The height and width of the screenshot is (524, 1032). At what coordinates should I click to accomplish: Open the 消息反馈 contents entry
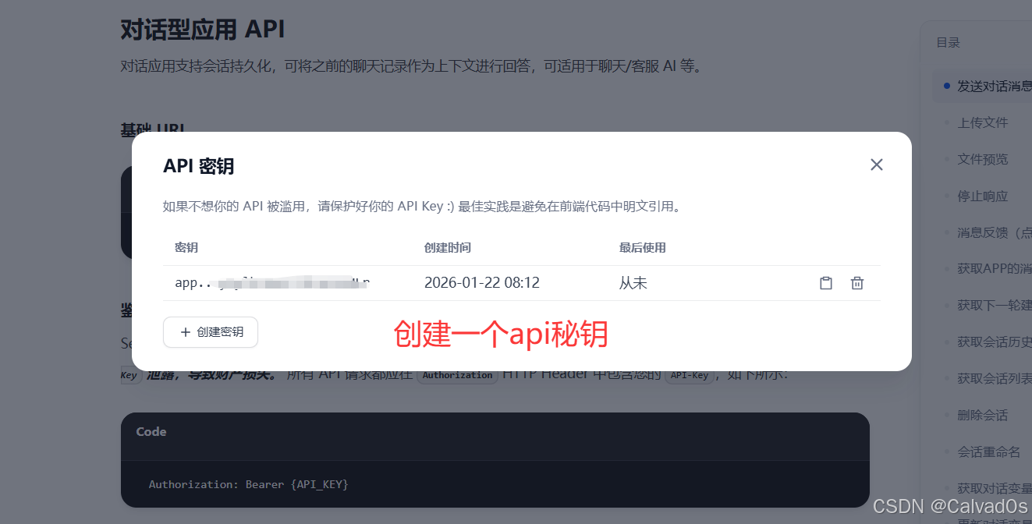pos(994,232)
